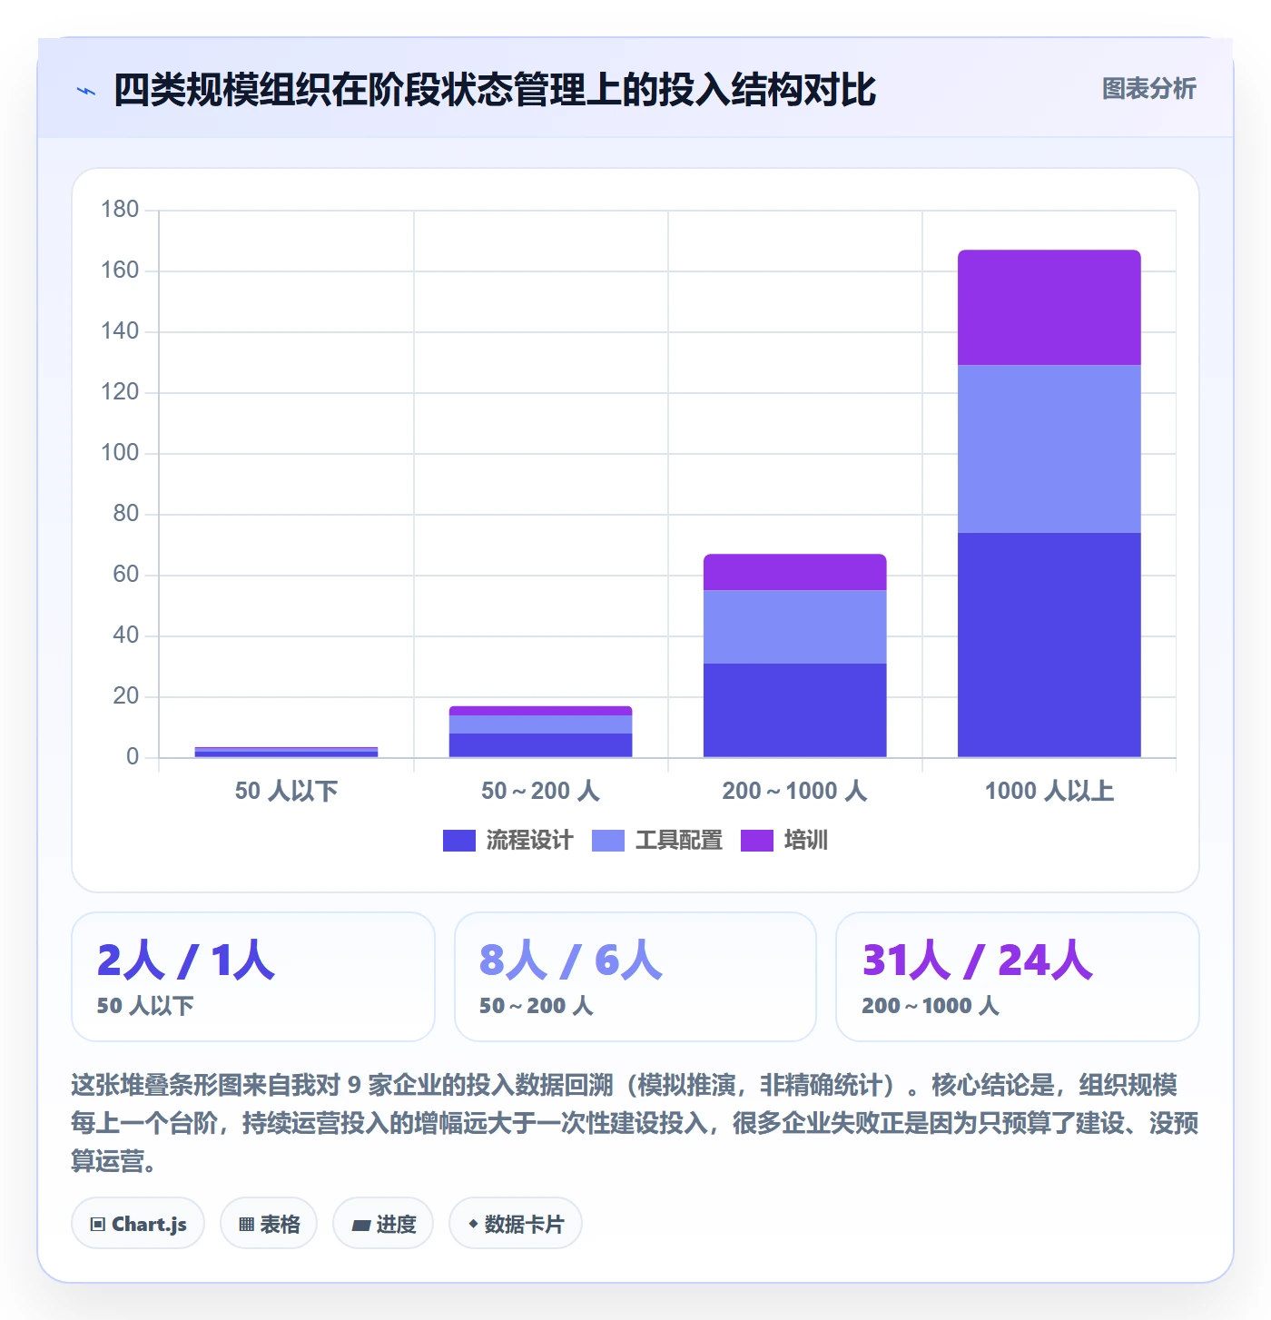Click the purple 培训 segment of the 200～1000 人 bar

pos(795,572)
